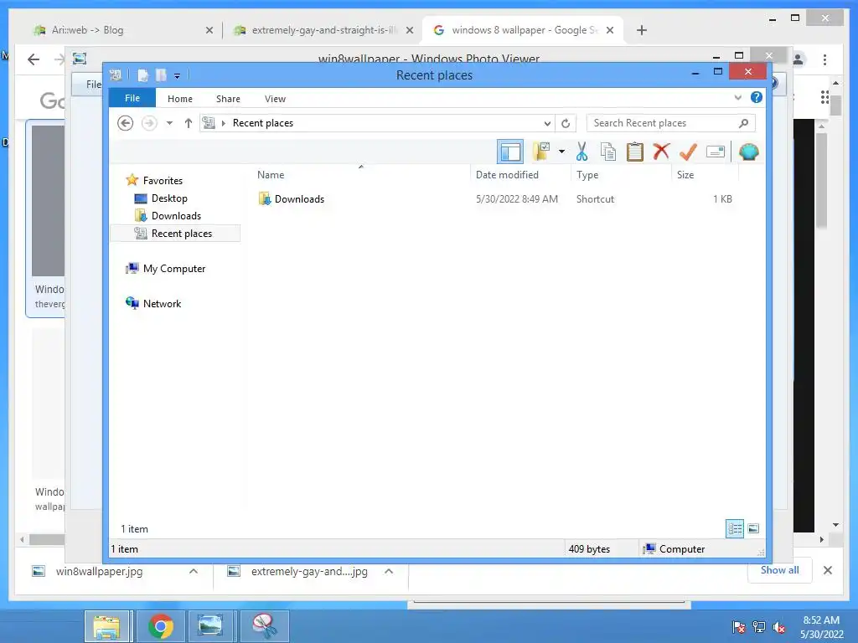858x643 pixels.
Task: Click Properties icon in quick access toolbar
Action: coord(142,75)
